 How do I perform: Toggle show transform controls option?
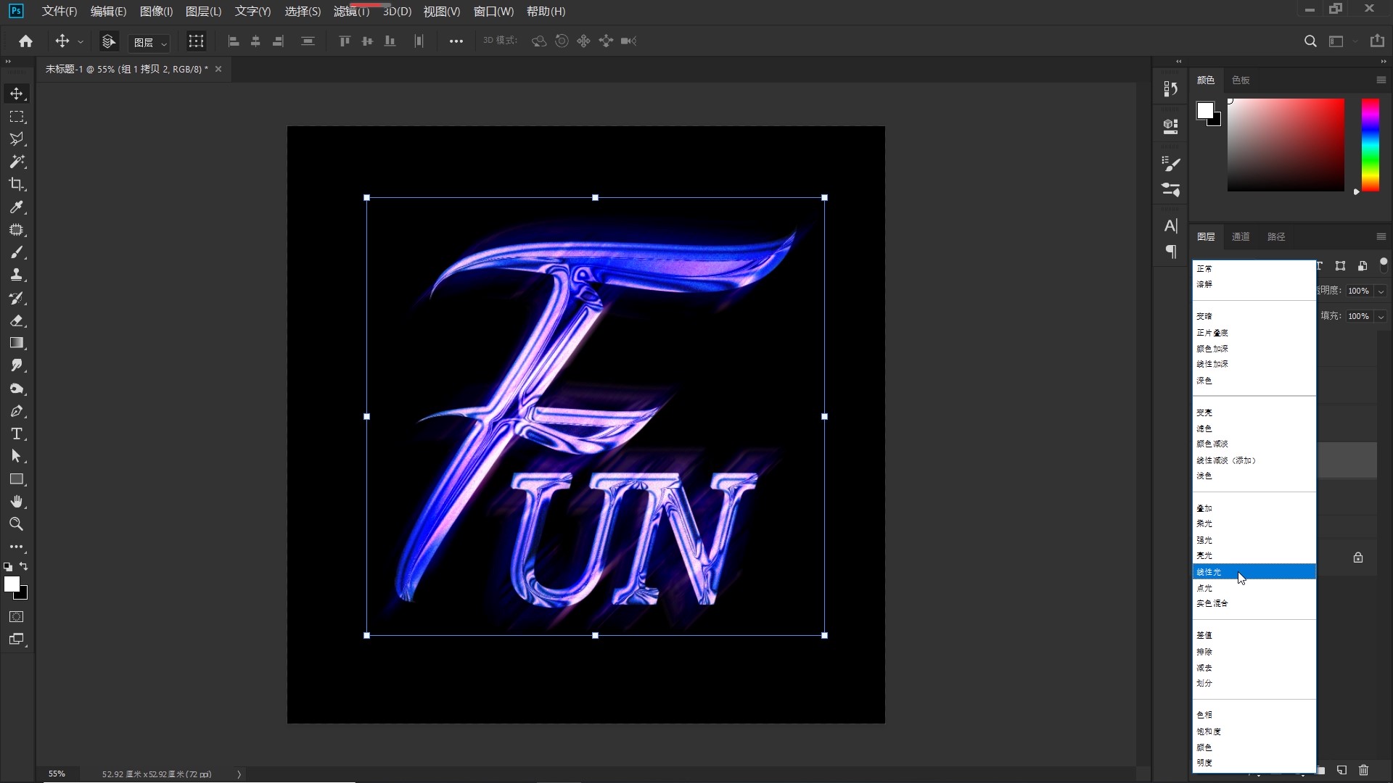pos(196,41)
